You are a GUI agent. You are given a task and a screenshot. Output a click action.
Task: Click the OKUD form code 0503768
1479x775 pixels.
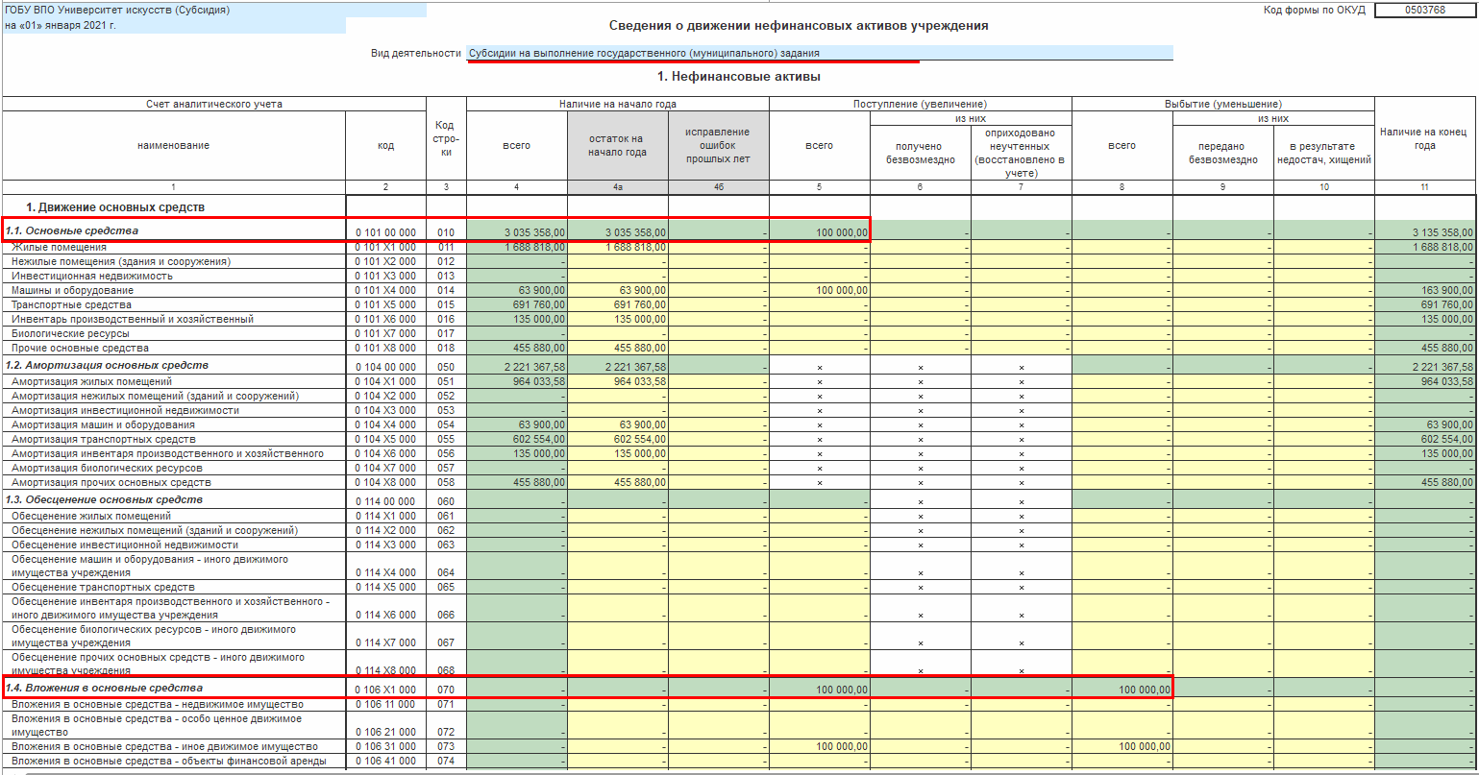pyautogui.click(x=1424, y=11)
